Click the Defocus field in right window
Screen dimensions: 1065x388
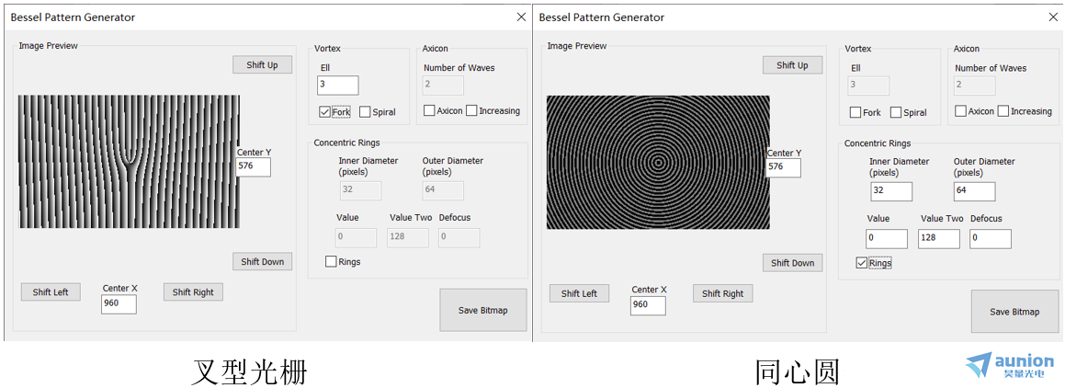click(x=991, y=239)
